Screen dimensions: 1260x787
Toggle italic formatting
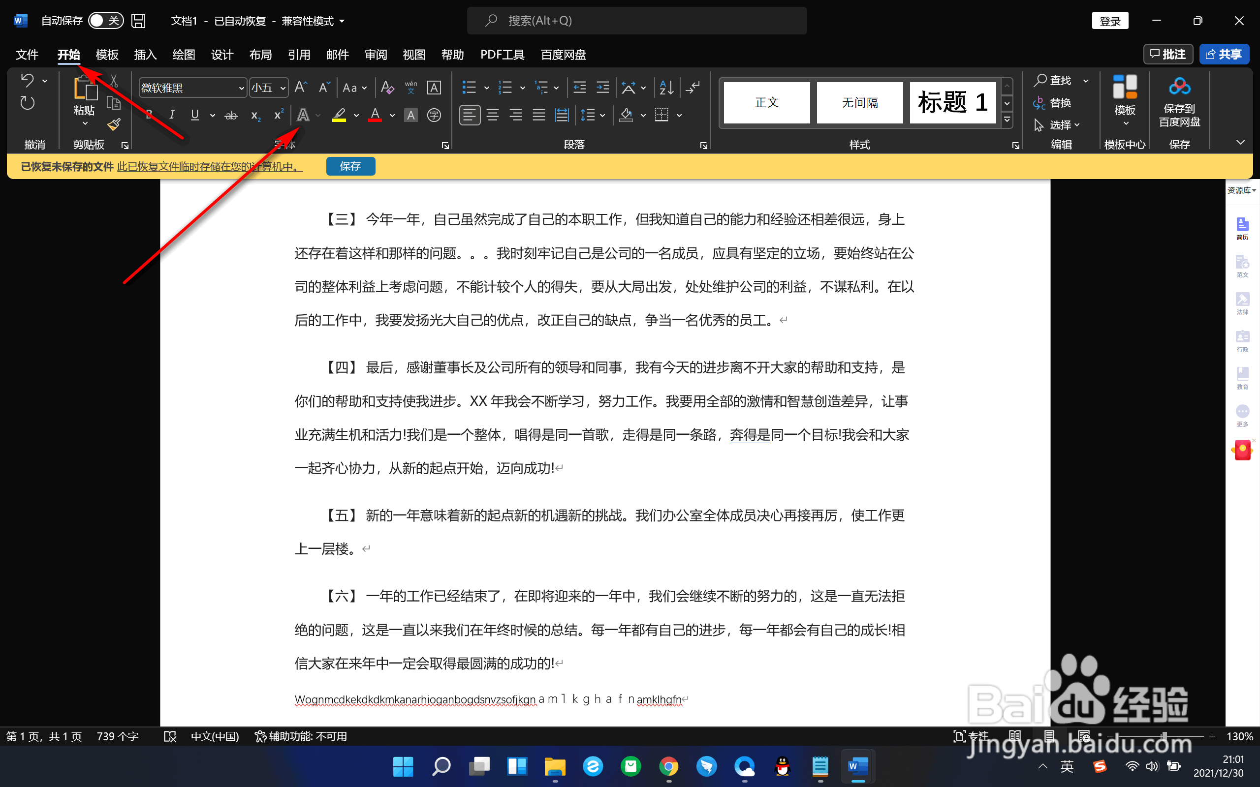click(x=172, y=115)
